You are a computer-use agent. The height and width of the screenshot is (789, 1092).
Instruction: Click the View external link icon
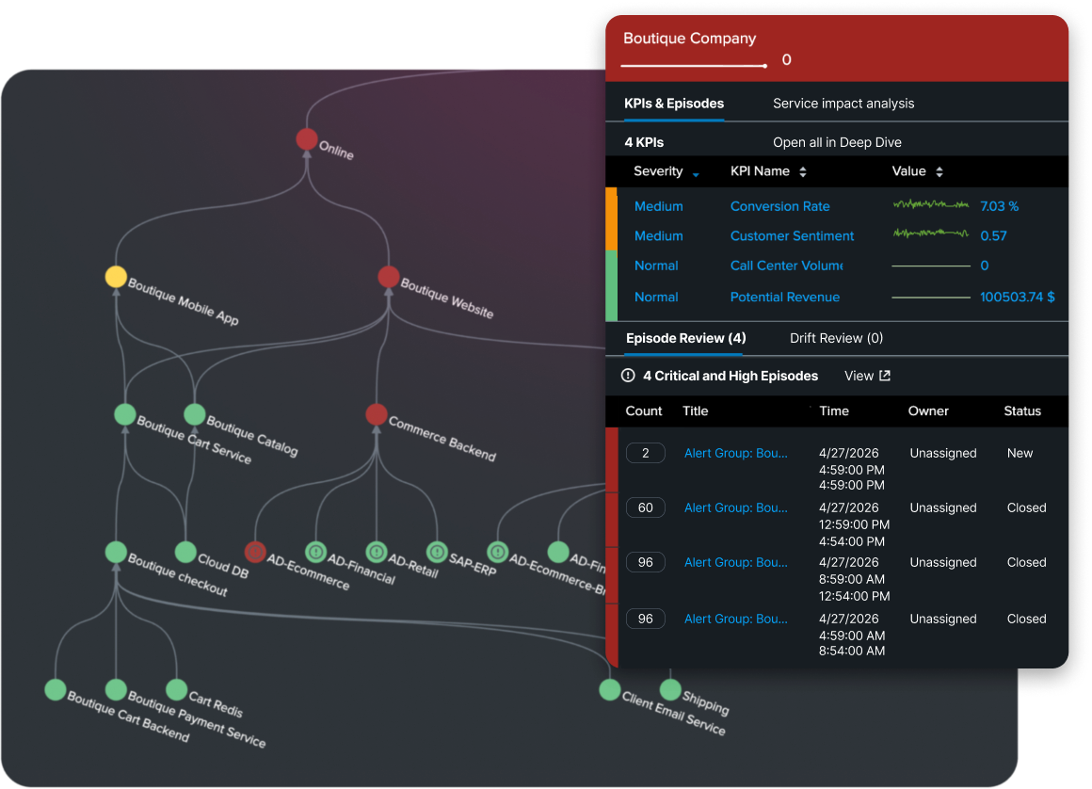tap(885, 376)
